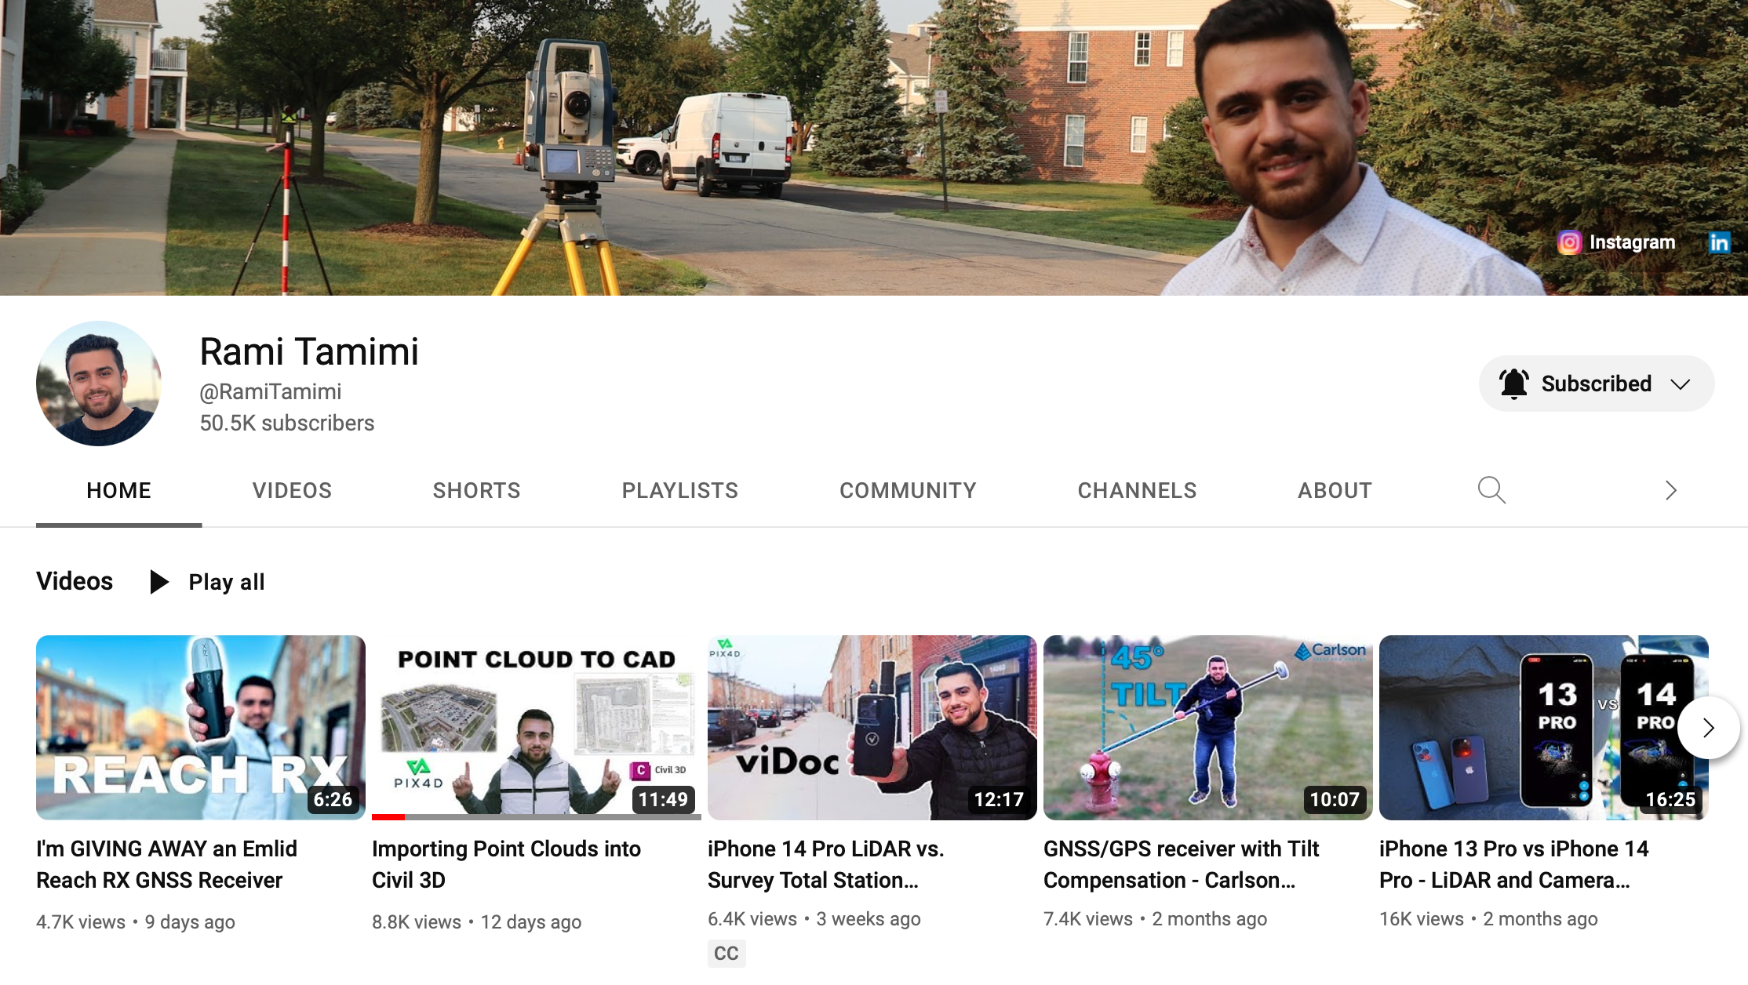Open 'iPhone 14 Pro LiDAR vs.' title
The width and height of the screenshot is (1748, 985).
[826, 864]
